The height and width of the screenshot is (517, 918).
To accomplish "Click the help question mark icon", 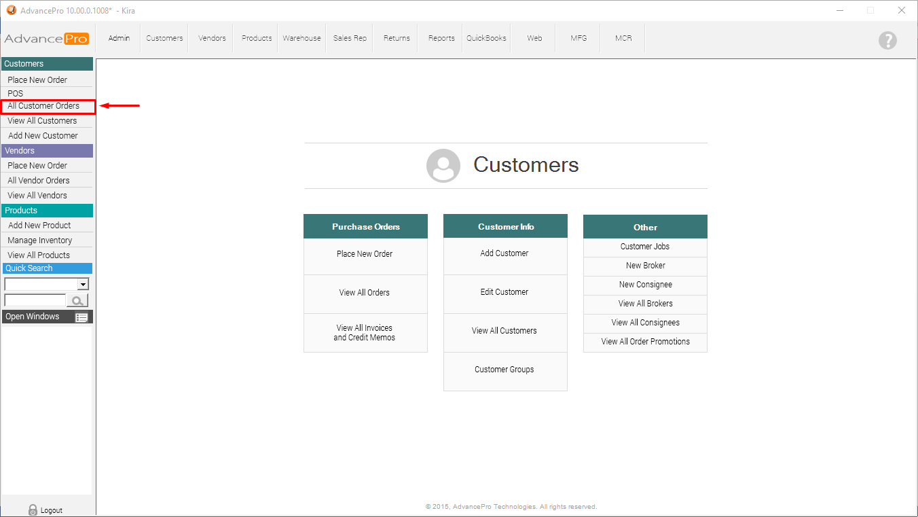I will (x=887, y=40).
